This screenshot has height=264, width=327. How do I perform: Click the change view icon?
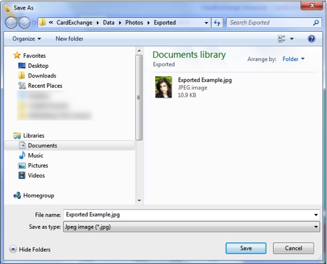pyautogui.click(x=281, y=39)
